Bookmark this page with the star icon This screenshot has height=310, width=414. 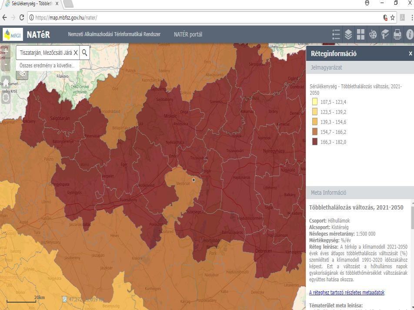(393, 18)
